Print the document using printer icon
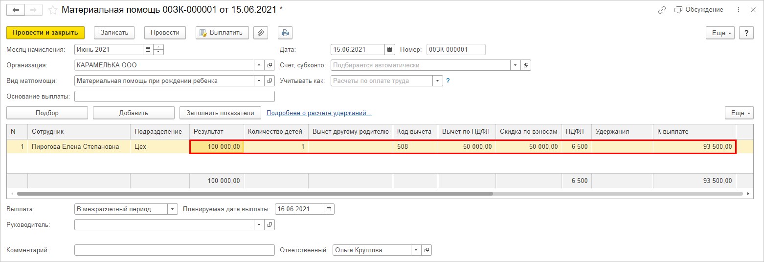The height and width of the screenshot is (262, 764). tap(285, 33)
